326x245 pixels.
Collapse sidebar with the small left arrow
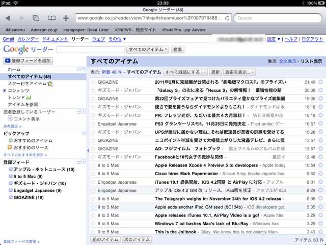click(88, 150)
